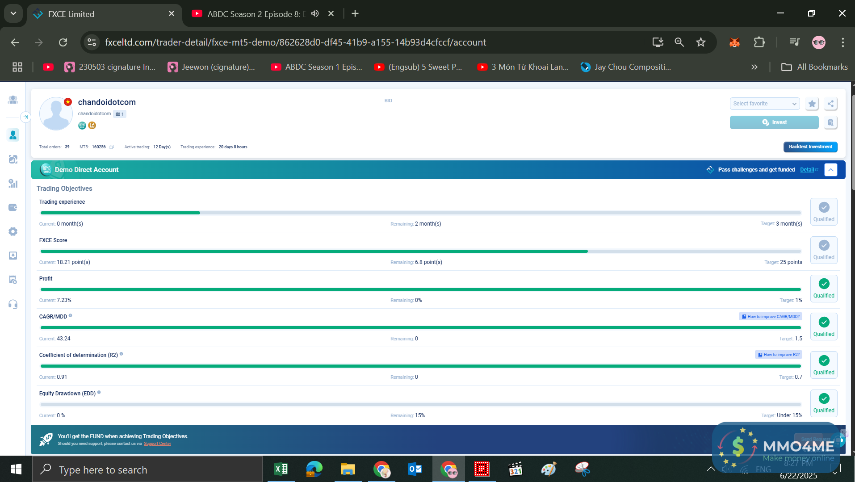Open the headset support sidebar icon
The height and width of the screenshot is (482, 855).
click(13, 305)
